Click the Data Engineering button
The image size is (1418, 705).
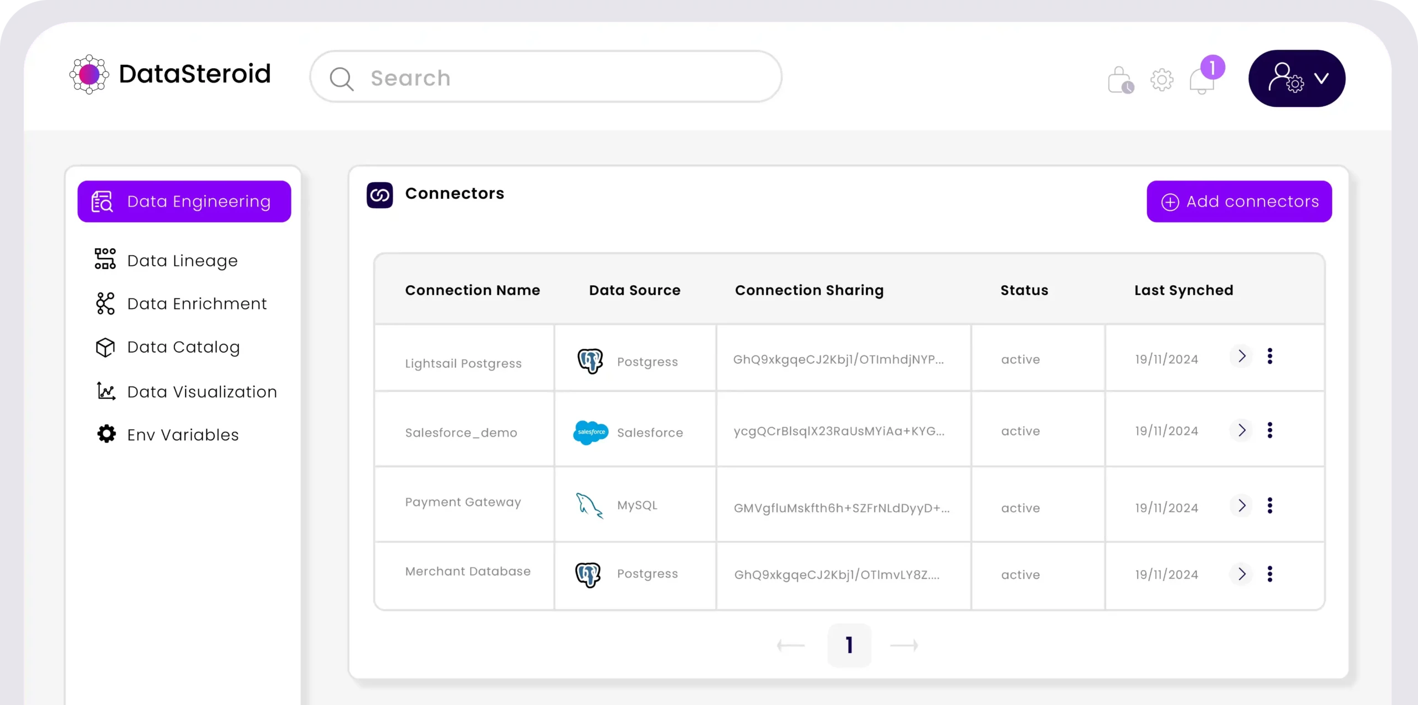pyautogui.click(x=184, y=202)
